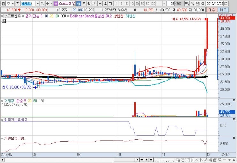Open the calendar date picker icon

[226, 4]
